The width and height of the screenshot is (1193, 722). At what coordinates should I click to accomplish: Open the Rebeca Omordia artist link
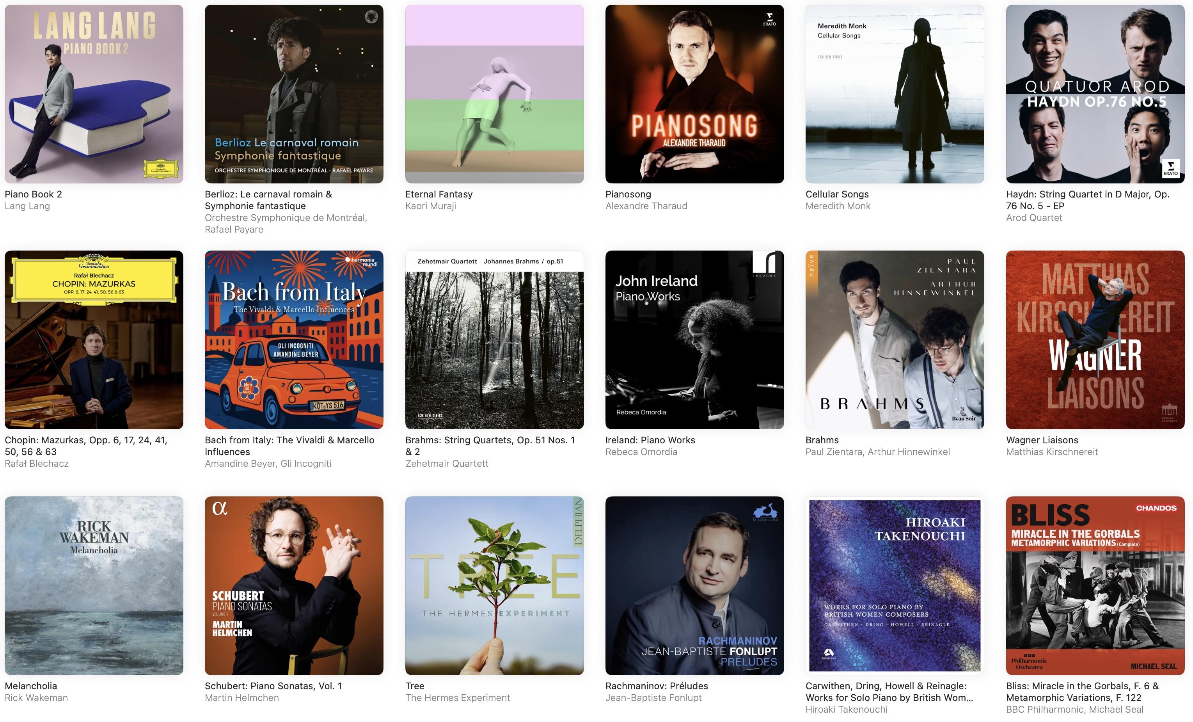[641, 452]
